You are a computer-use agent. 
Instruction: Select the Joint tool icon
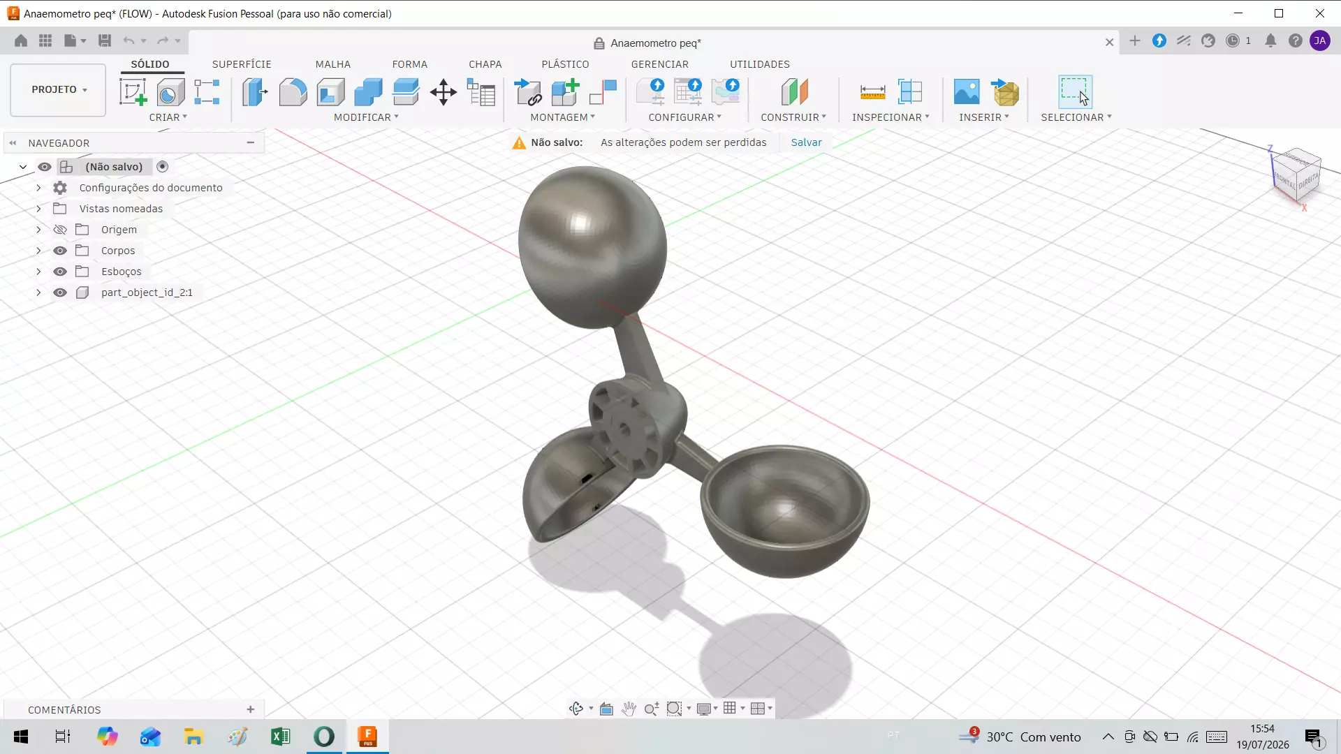coord(603,91)
